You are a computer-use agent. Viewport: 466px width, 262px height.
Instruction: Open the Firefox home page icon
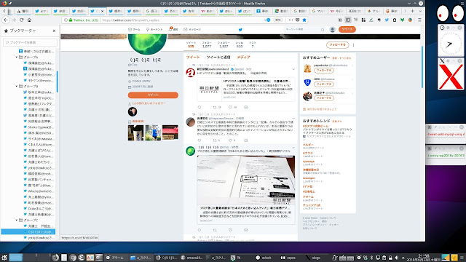click(29, 20)
